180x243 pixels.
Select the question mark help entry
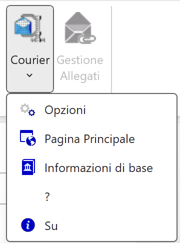(x=91, y=197)
